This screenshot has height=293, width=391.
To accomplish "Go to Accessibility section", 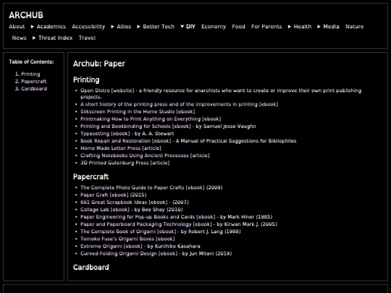I will pos(88,27).
